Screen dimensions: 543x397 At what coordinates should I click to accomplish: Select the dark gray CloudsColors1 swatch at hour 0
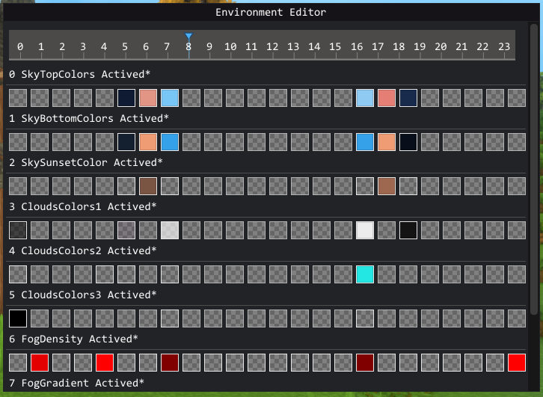(18, 230)
